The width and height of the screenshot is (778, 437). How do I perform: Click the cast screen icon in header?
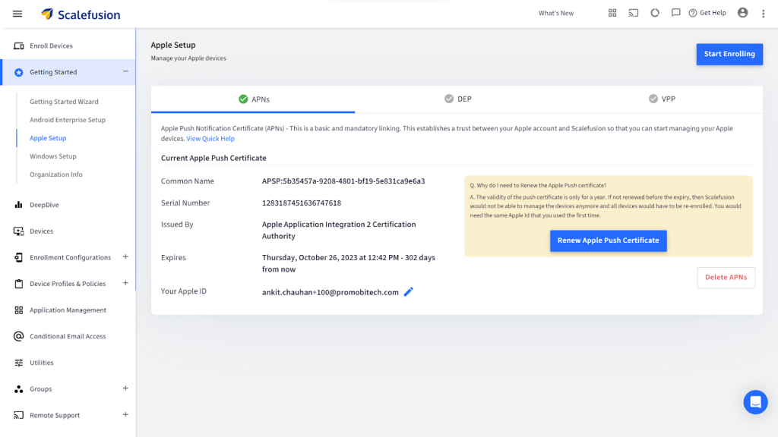634,13
